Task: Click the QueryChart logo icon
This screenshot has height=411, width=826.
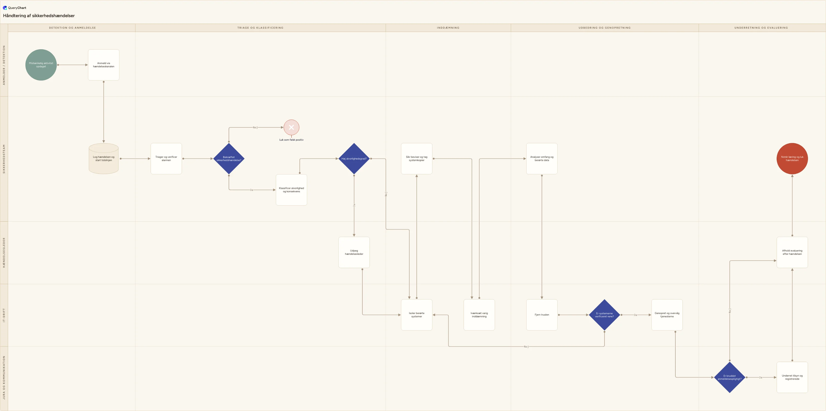Action: pyautogui.click(x=5, y=8)
